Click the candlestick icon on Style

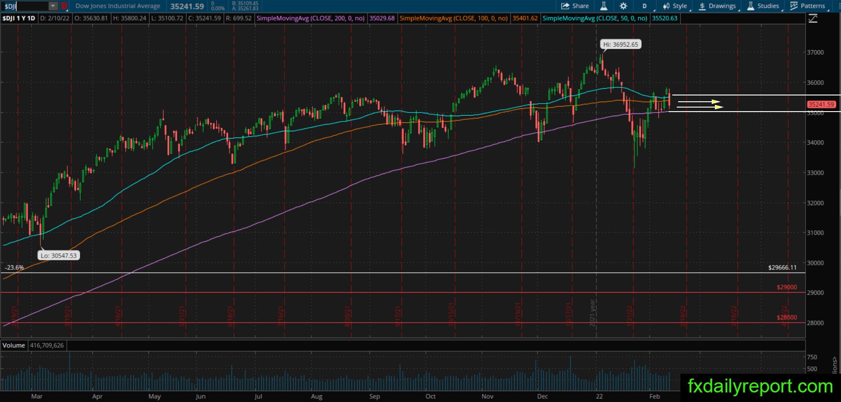tap(666, 6)
